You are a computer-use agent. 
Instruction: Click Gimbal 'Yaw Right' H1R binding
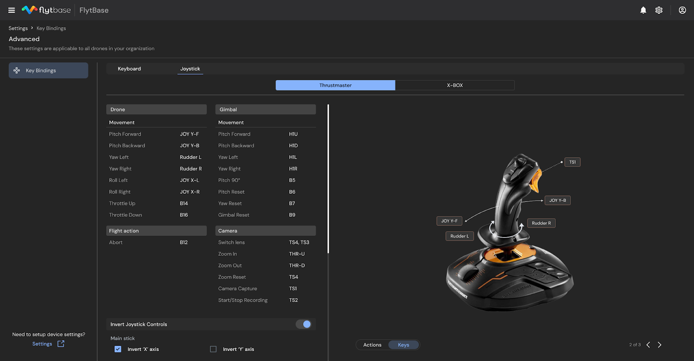click(x=293, y=169)
